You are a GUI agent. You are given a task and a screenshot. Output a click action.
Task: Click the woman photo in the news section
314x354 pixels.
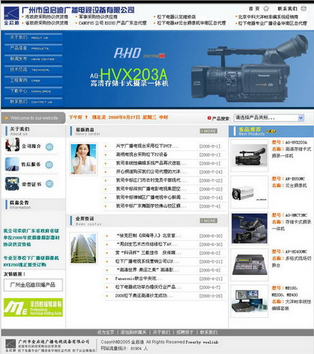pyautogui.click(x=84, y=159)
